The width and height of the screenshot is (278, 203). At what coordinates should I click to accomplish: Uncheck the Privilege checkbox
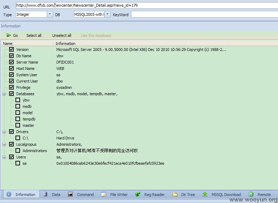click(11, 87)
